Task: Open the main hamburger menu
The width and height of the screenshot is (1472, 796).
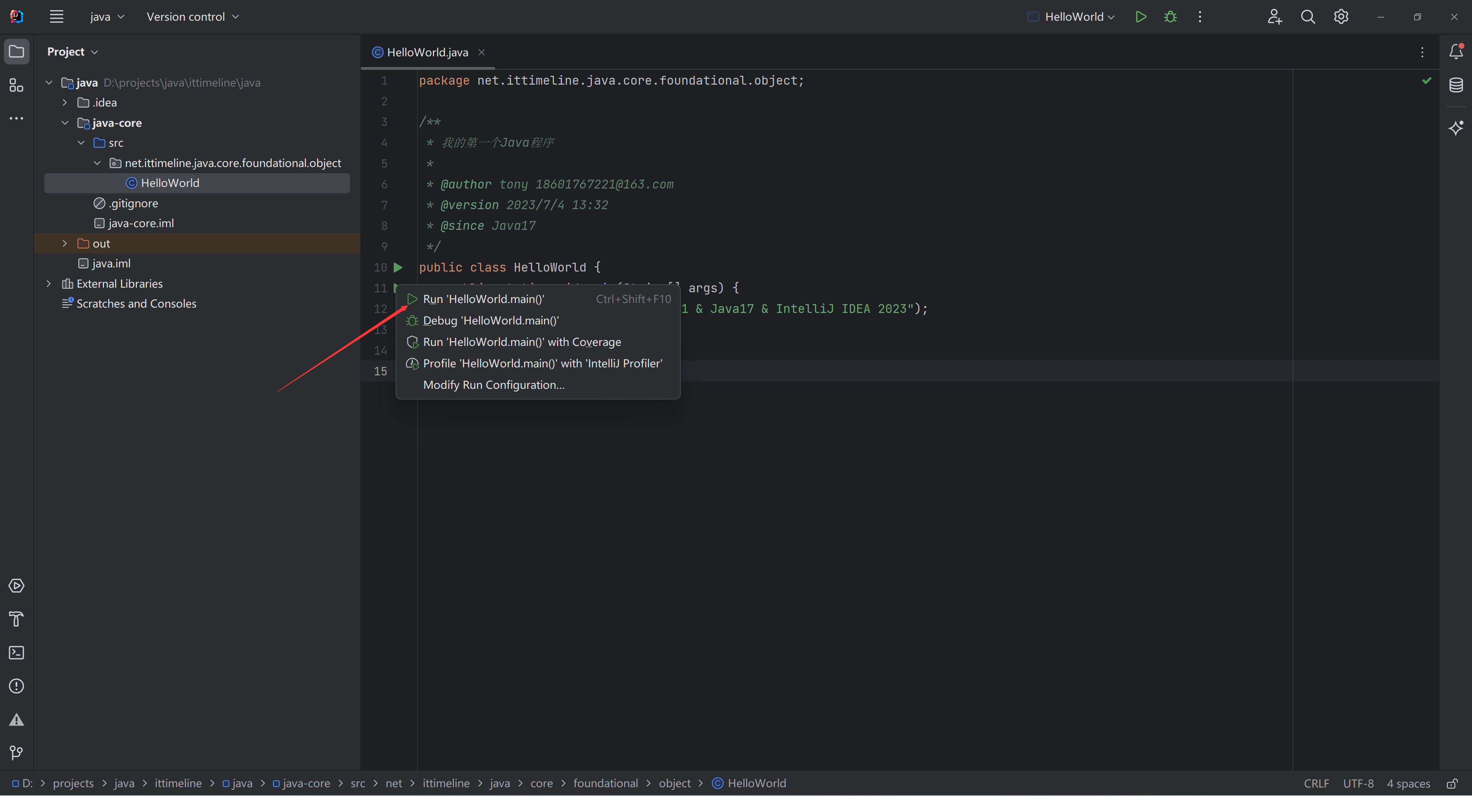Action: [56, 16]
